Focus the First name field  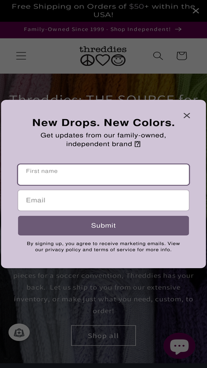click(x=104, y=174)
